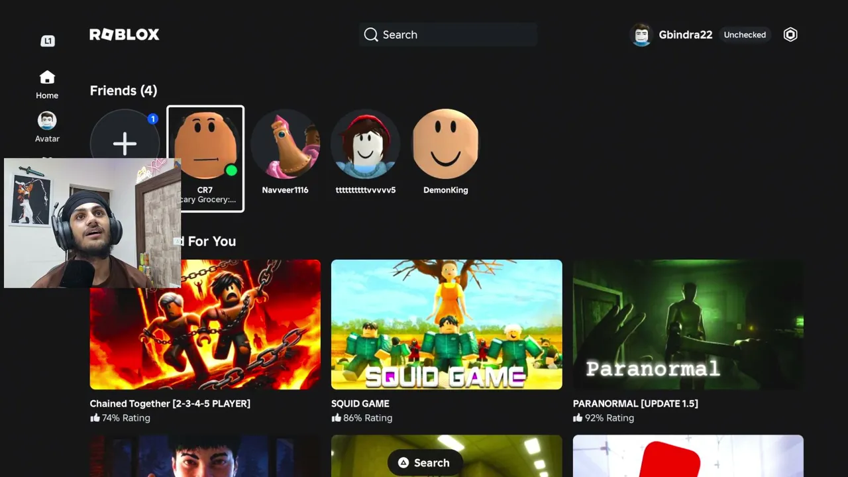The image size is (848, 477).
Task: Click the Chained Together [2-3-4-5 PLAYER] title
Action: pos(170,403)
